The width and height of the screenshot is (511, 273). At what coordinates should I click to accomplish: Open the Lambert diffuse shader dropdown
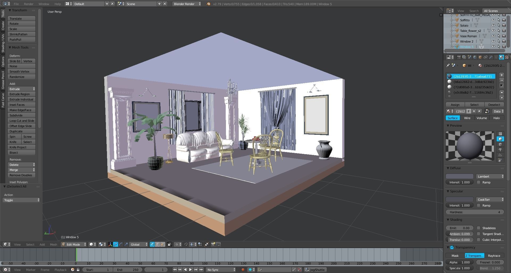tap(490, 176)
